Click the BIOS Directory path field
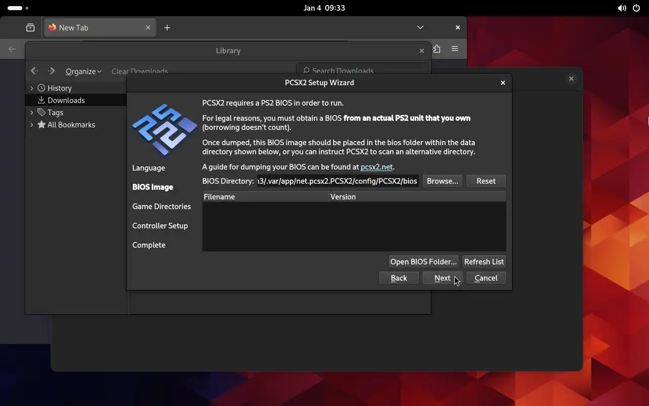649x406 pixels. pyautogui.click(x=338, y=181)
